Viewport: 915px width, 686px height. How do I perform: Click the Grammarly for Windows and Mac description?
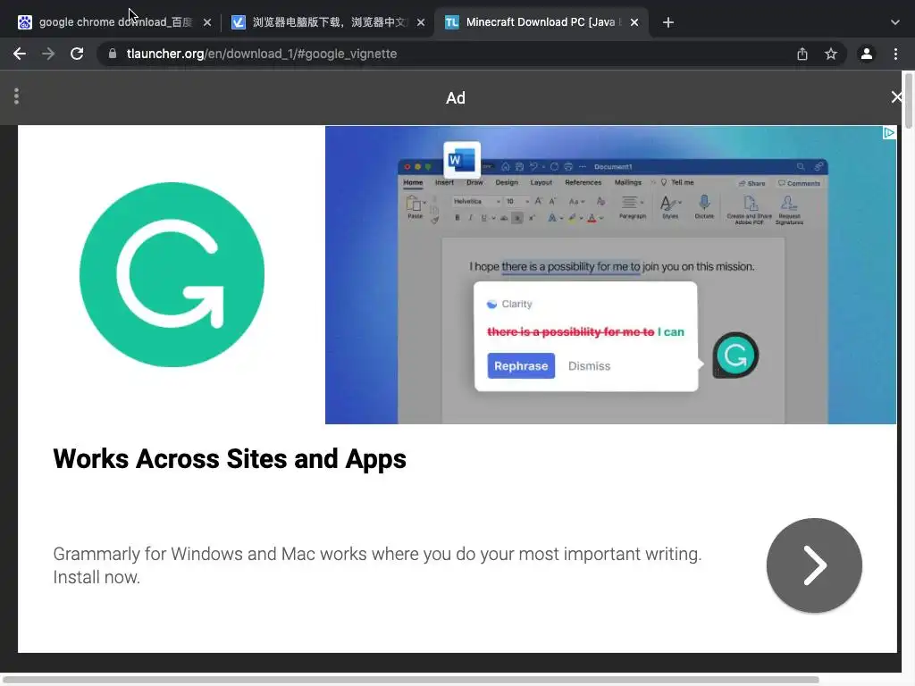(x=377, y=565)
